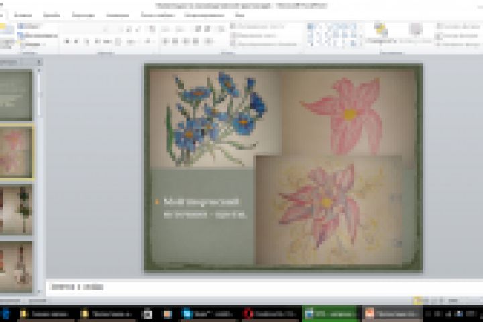Switch to Normal view in status bar

pos(417,301)
